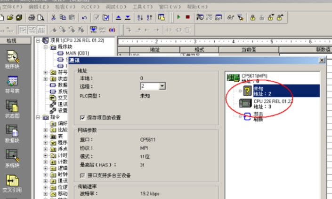The width and height of the screenshot is (332, 199).
Task: Open project with the folder toolbar icon
Action: pos(10,17)
